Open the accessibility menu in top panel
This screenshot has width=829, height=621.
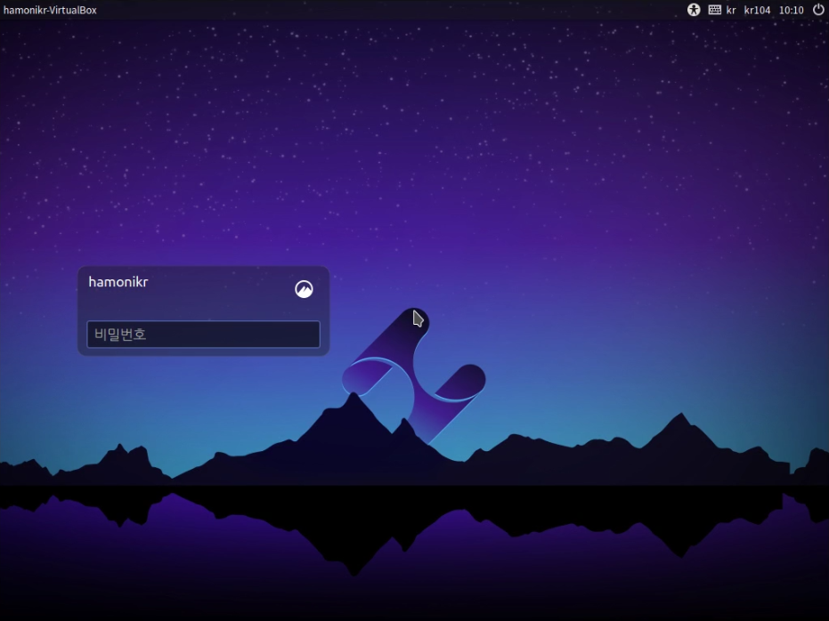[694, 10]
